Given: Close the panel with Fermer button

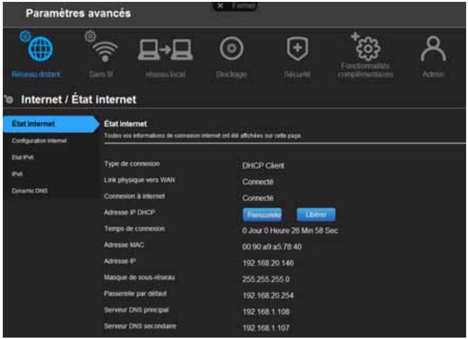Looking at the screenshot, I should pyautogui.click(x=235, y=6).
